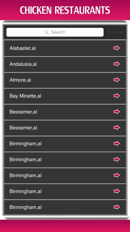Tap the arrow icon beside Alabaster,al
The image size is (130, 232).
tap(116, 48)
